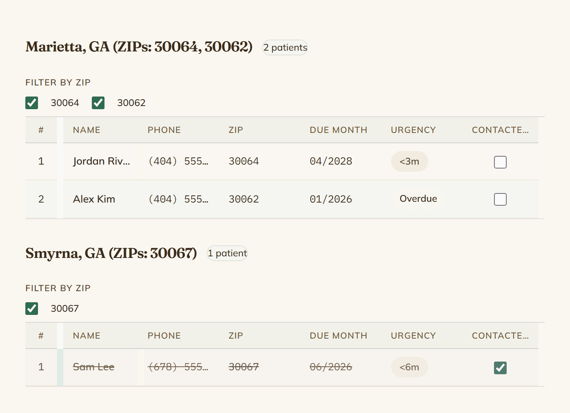The image size is (570, 413).
Task: Sort Marietta table by DUE MONTH header
Action: coord(338,130)
